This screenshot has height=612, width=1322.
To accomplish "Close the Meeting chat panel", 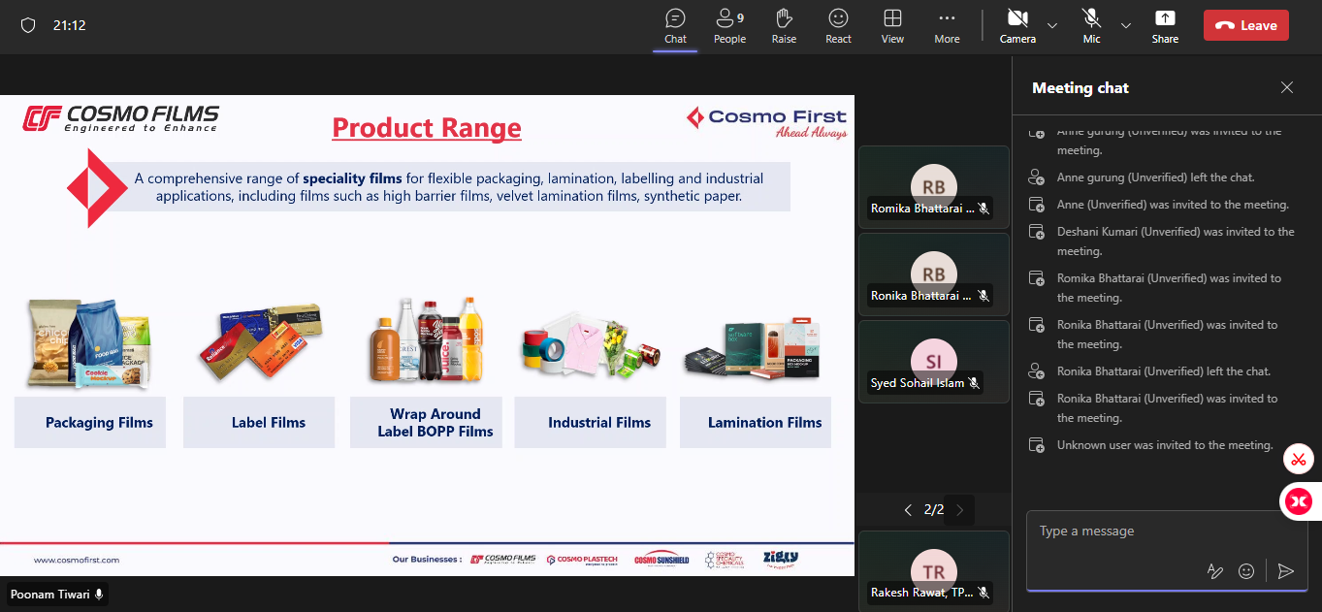I will click(1287, 87).
